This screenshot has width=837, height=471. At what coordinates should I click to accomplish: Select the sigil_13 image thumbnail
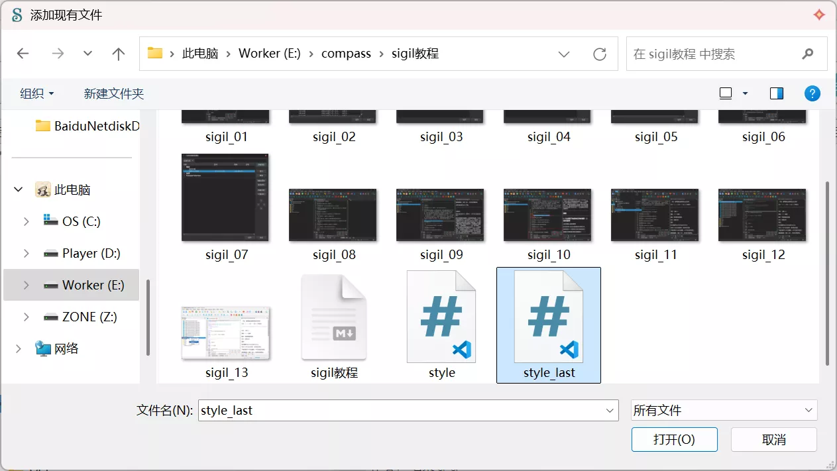tap(226, 333)
